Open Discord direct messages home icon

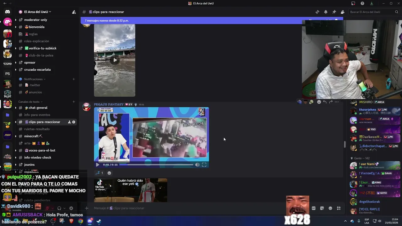pos(8,12)
